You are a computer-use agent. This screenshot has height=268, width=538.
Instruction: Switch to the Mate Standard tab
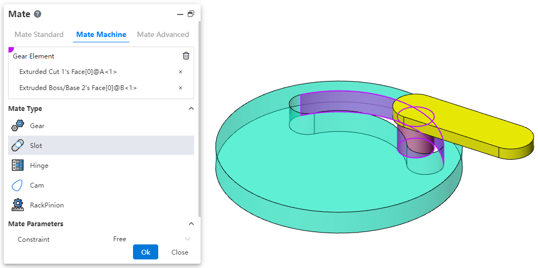(39, 34)
